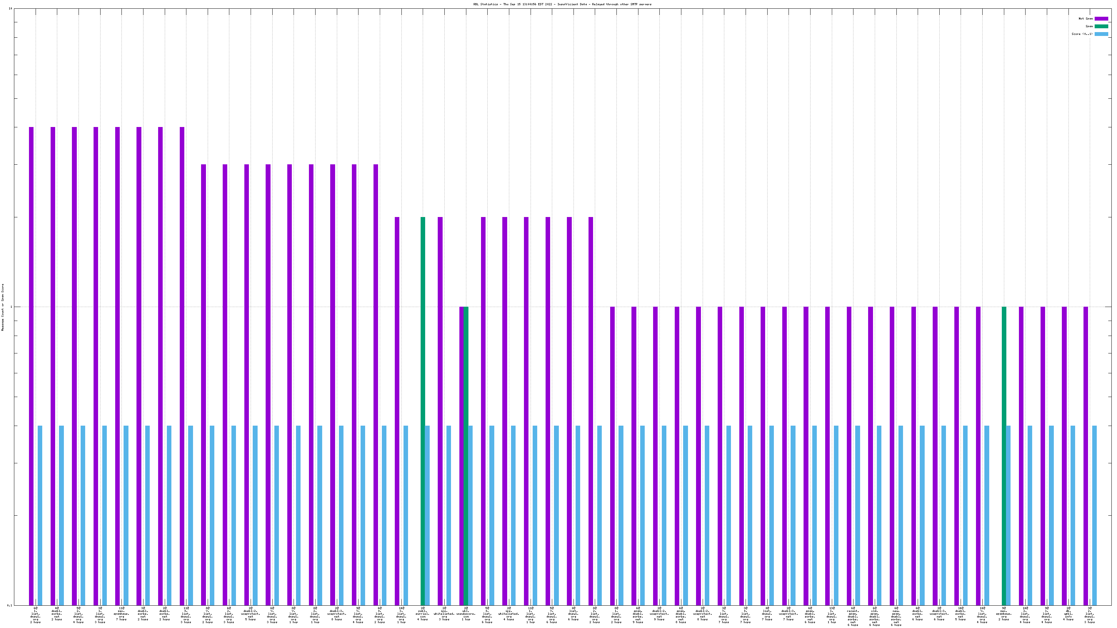Click the 'old.spam.dnsbl.sorbs.net 6 hops' label

(875, 617)
